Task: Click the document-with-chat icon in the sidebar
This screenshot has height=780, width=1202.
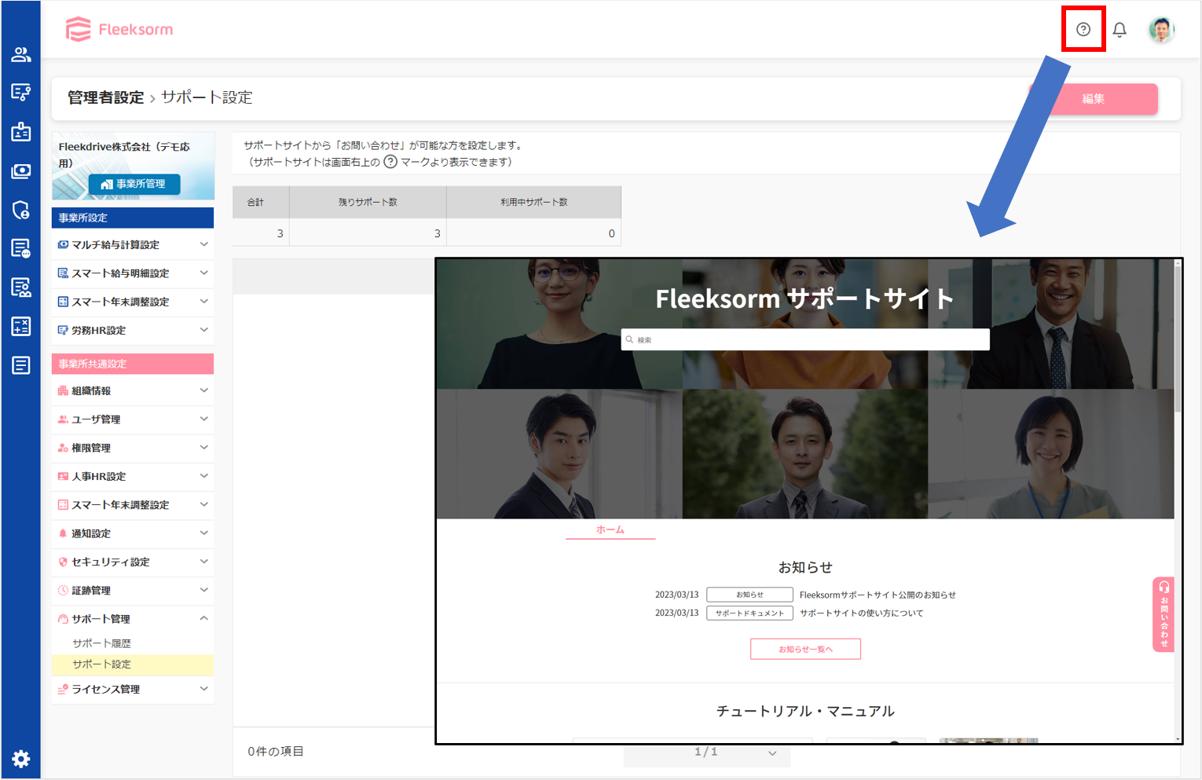Action: (x=20, y=247)
